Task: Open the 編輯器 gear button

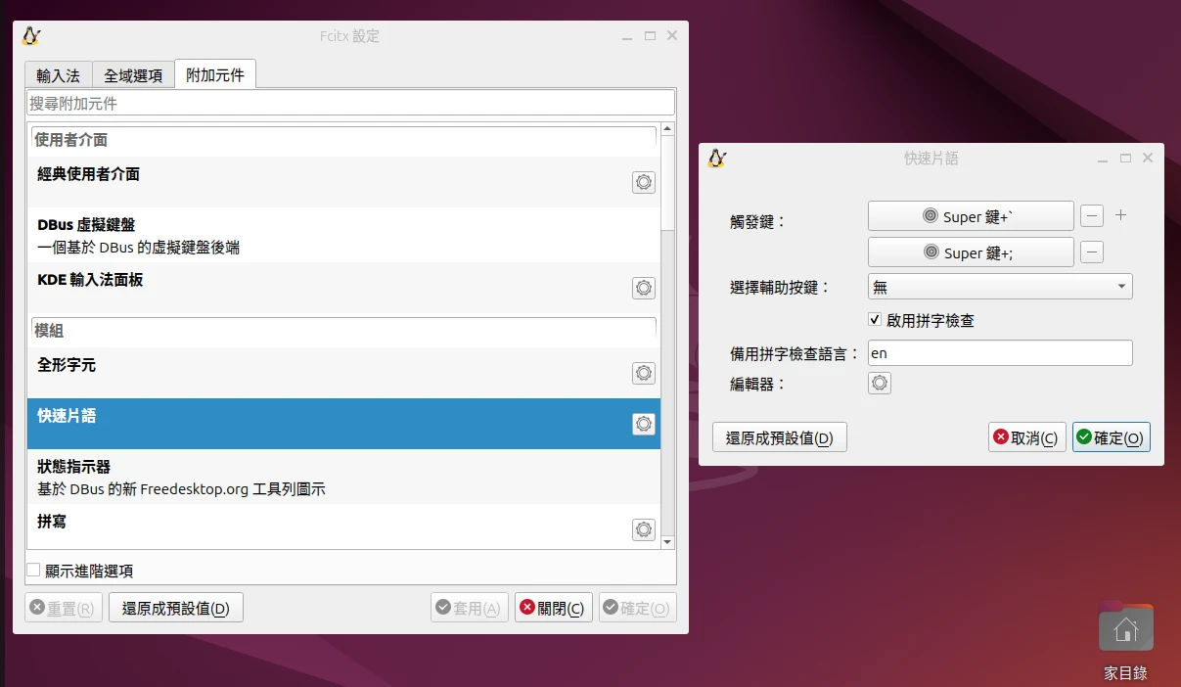Action: (x=880, y=384)
